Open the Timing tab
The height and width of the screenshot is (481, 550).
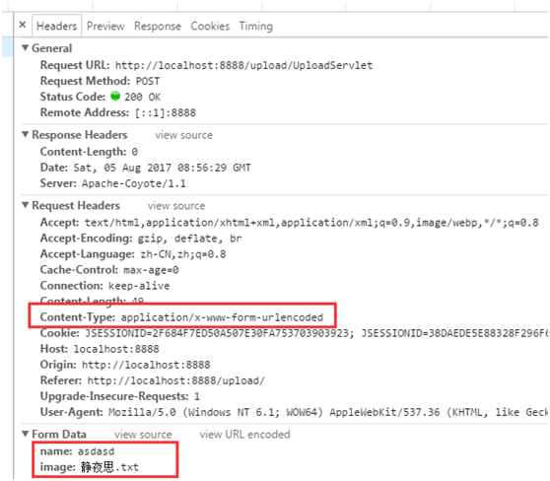point(255,26)
